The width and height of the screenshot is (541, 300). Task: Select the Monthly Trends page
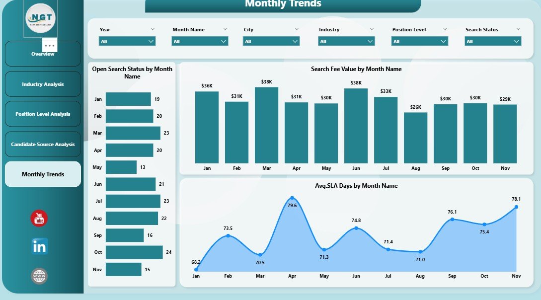coord(43,174)
